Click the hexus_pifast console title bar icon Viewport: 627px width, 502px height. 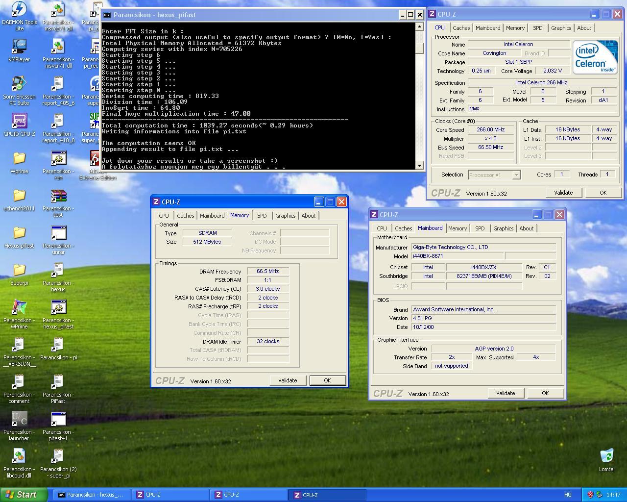tap(107, 15)
